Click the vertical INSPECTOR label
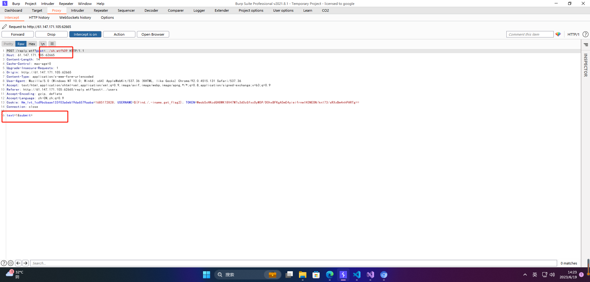This screenshot has width=590, height=282. click(586, 65)
